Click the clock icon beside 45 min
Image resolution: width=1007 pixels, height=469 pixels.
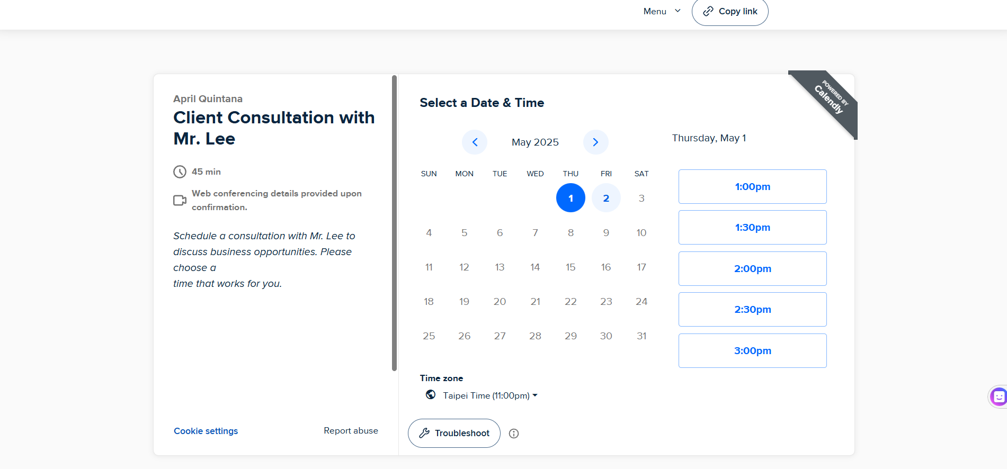pos(180,172)
